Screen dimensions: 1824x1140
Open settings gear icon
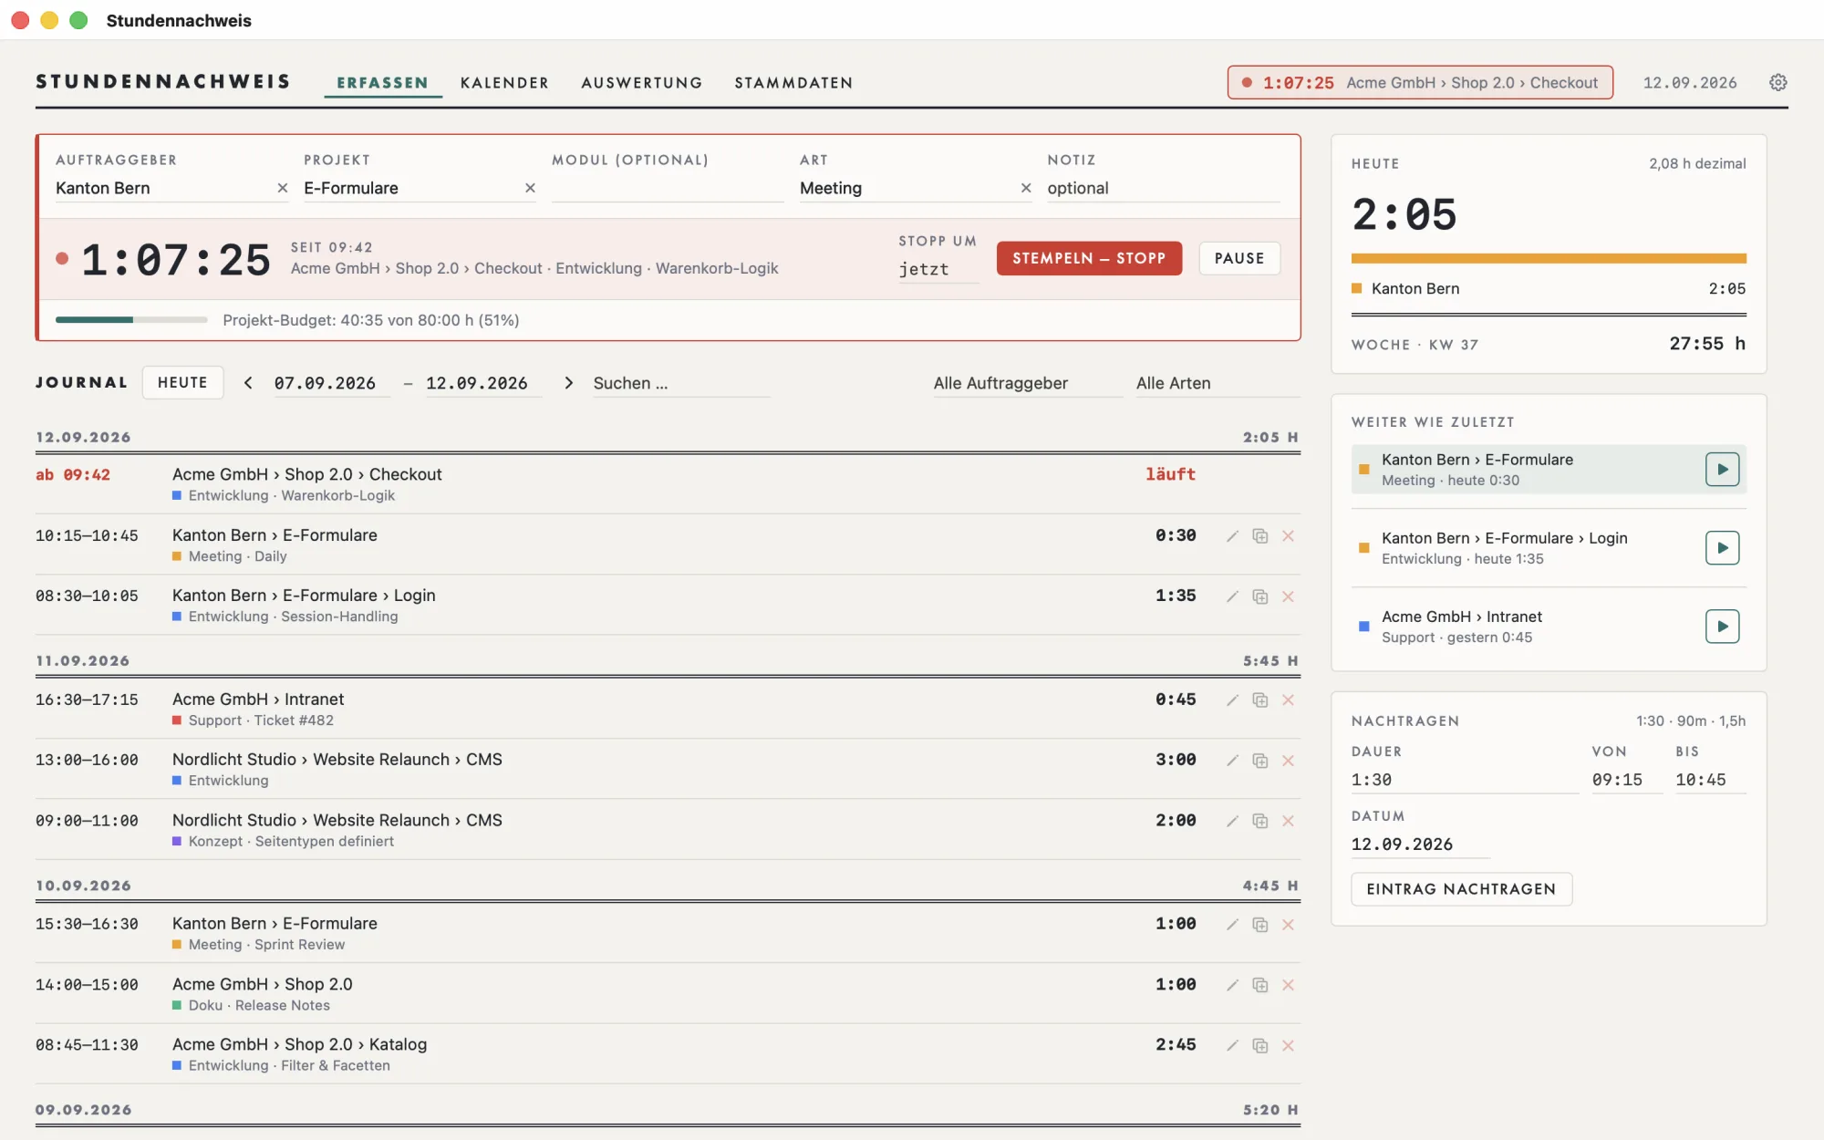1777,82
